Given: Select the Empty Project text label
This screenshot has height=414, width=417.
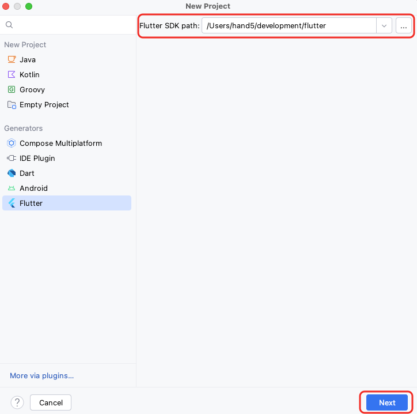Looking at the screenshot, I should (x=44, y=104).
